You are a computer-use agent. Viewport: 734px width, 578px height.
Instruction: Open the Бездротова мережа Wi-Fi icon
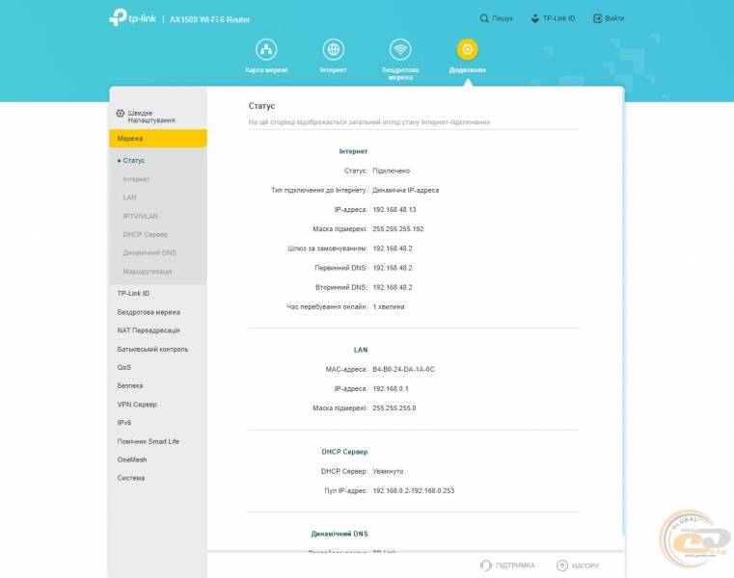coord(400,49)
